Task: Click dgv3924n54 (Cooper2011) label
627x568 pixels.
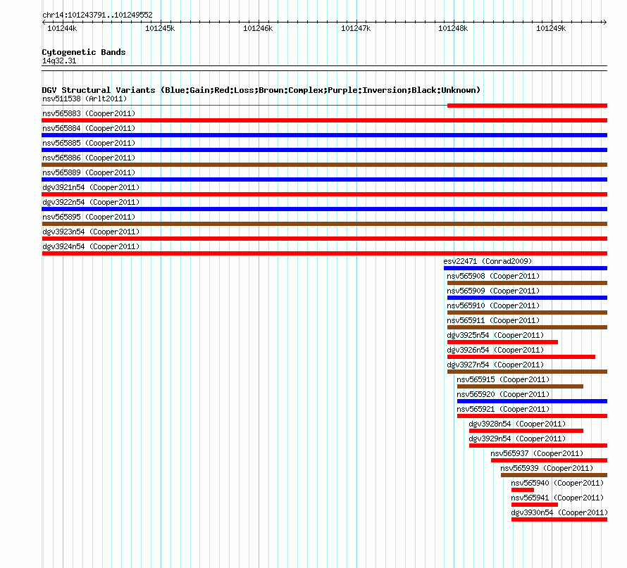Action: click(91, 246)
